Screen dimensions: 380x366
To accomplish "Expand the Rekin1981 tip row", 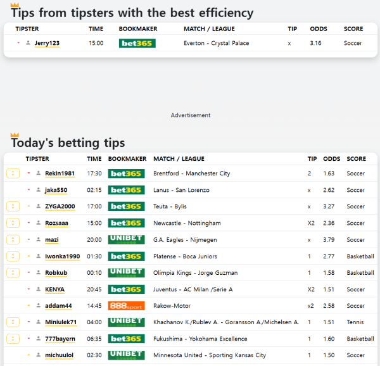I will [x=13, y=174].
